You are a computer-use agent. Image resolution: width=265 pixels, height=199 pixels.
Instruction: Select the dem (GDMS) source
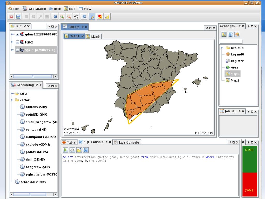tap(32, 159)
